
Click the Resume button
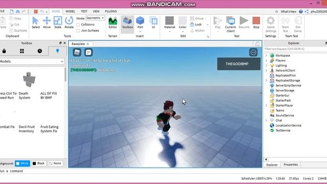pyautogui.click(x=244, y=22)
